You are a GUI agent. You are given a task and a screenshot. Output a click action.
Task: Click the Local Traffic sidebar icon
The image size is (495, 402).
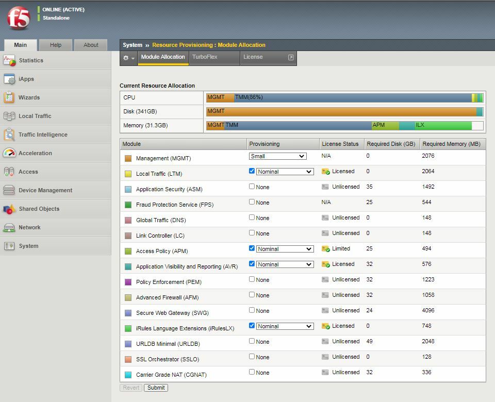click(11, 116)
